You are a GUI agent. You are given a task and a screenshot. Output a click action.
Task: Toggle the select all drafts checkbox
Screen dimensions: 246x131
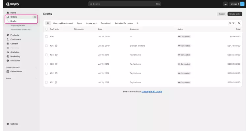pos(46,29)
